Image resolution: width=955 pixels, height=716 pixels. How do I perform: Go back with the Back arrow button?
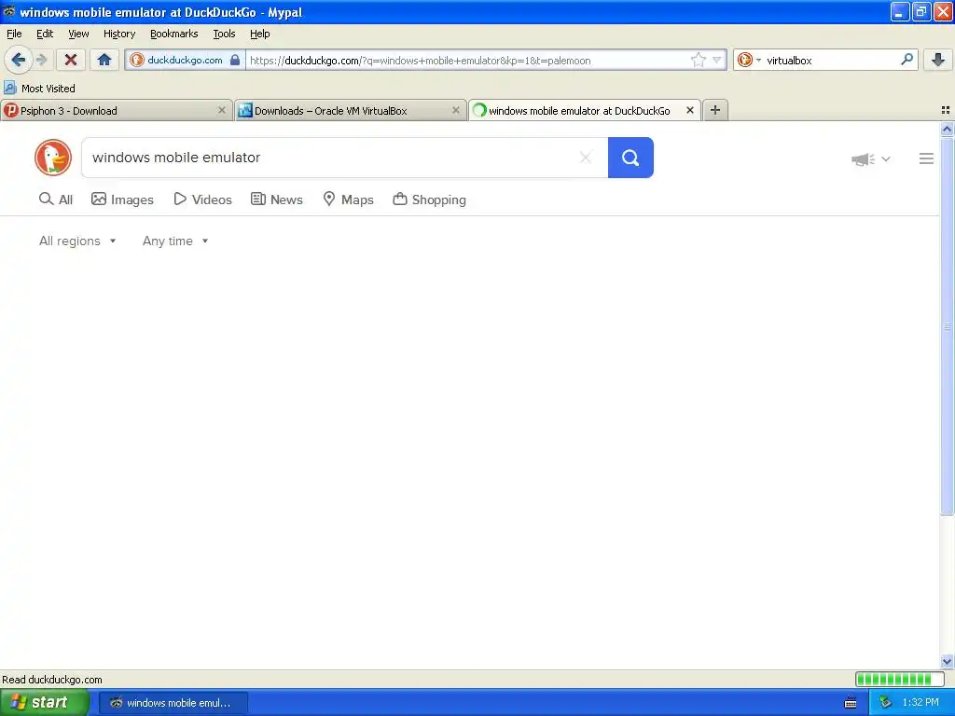[19, 60]
